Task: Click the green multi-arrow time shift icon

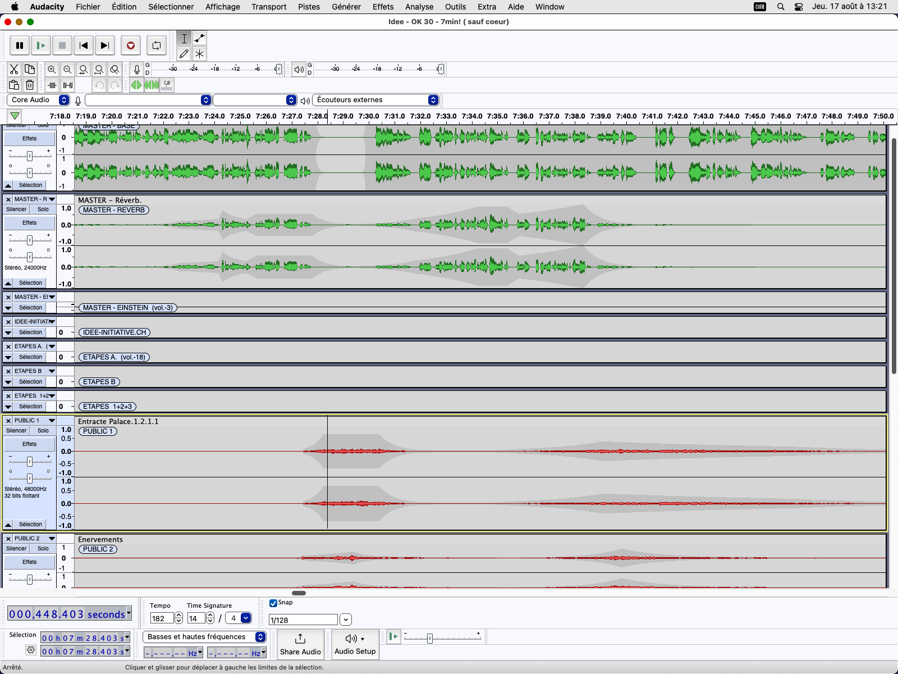Action: (152, 85)
